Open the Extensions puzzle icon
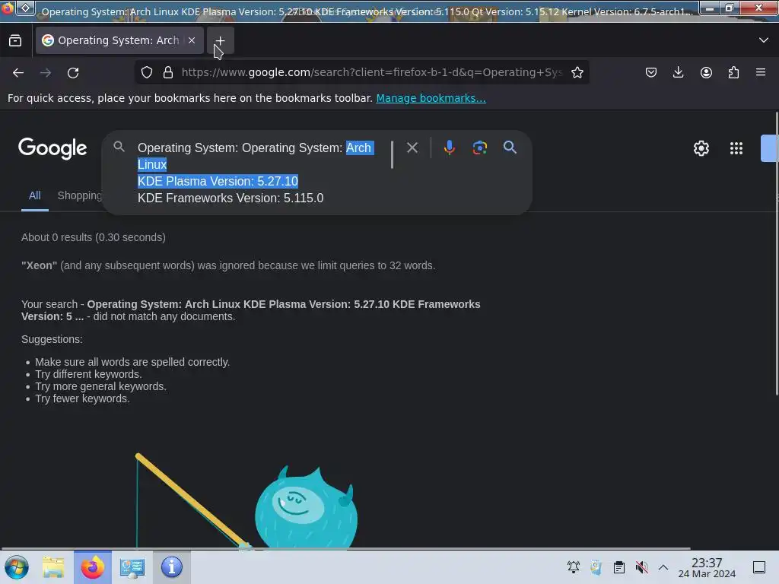 (733, 72)
